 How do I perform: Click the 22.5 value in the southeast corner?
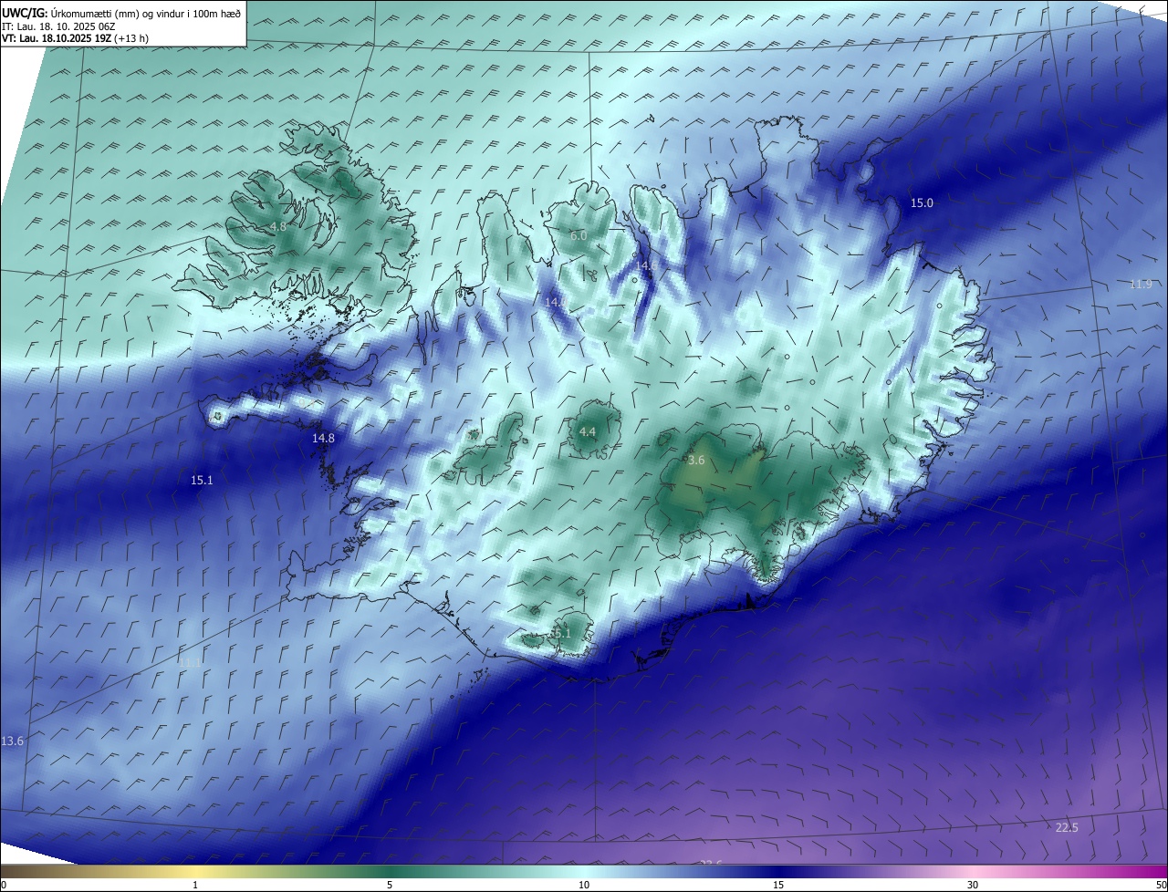pos(1067,827)
